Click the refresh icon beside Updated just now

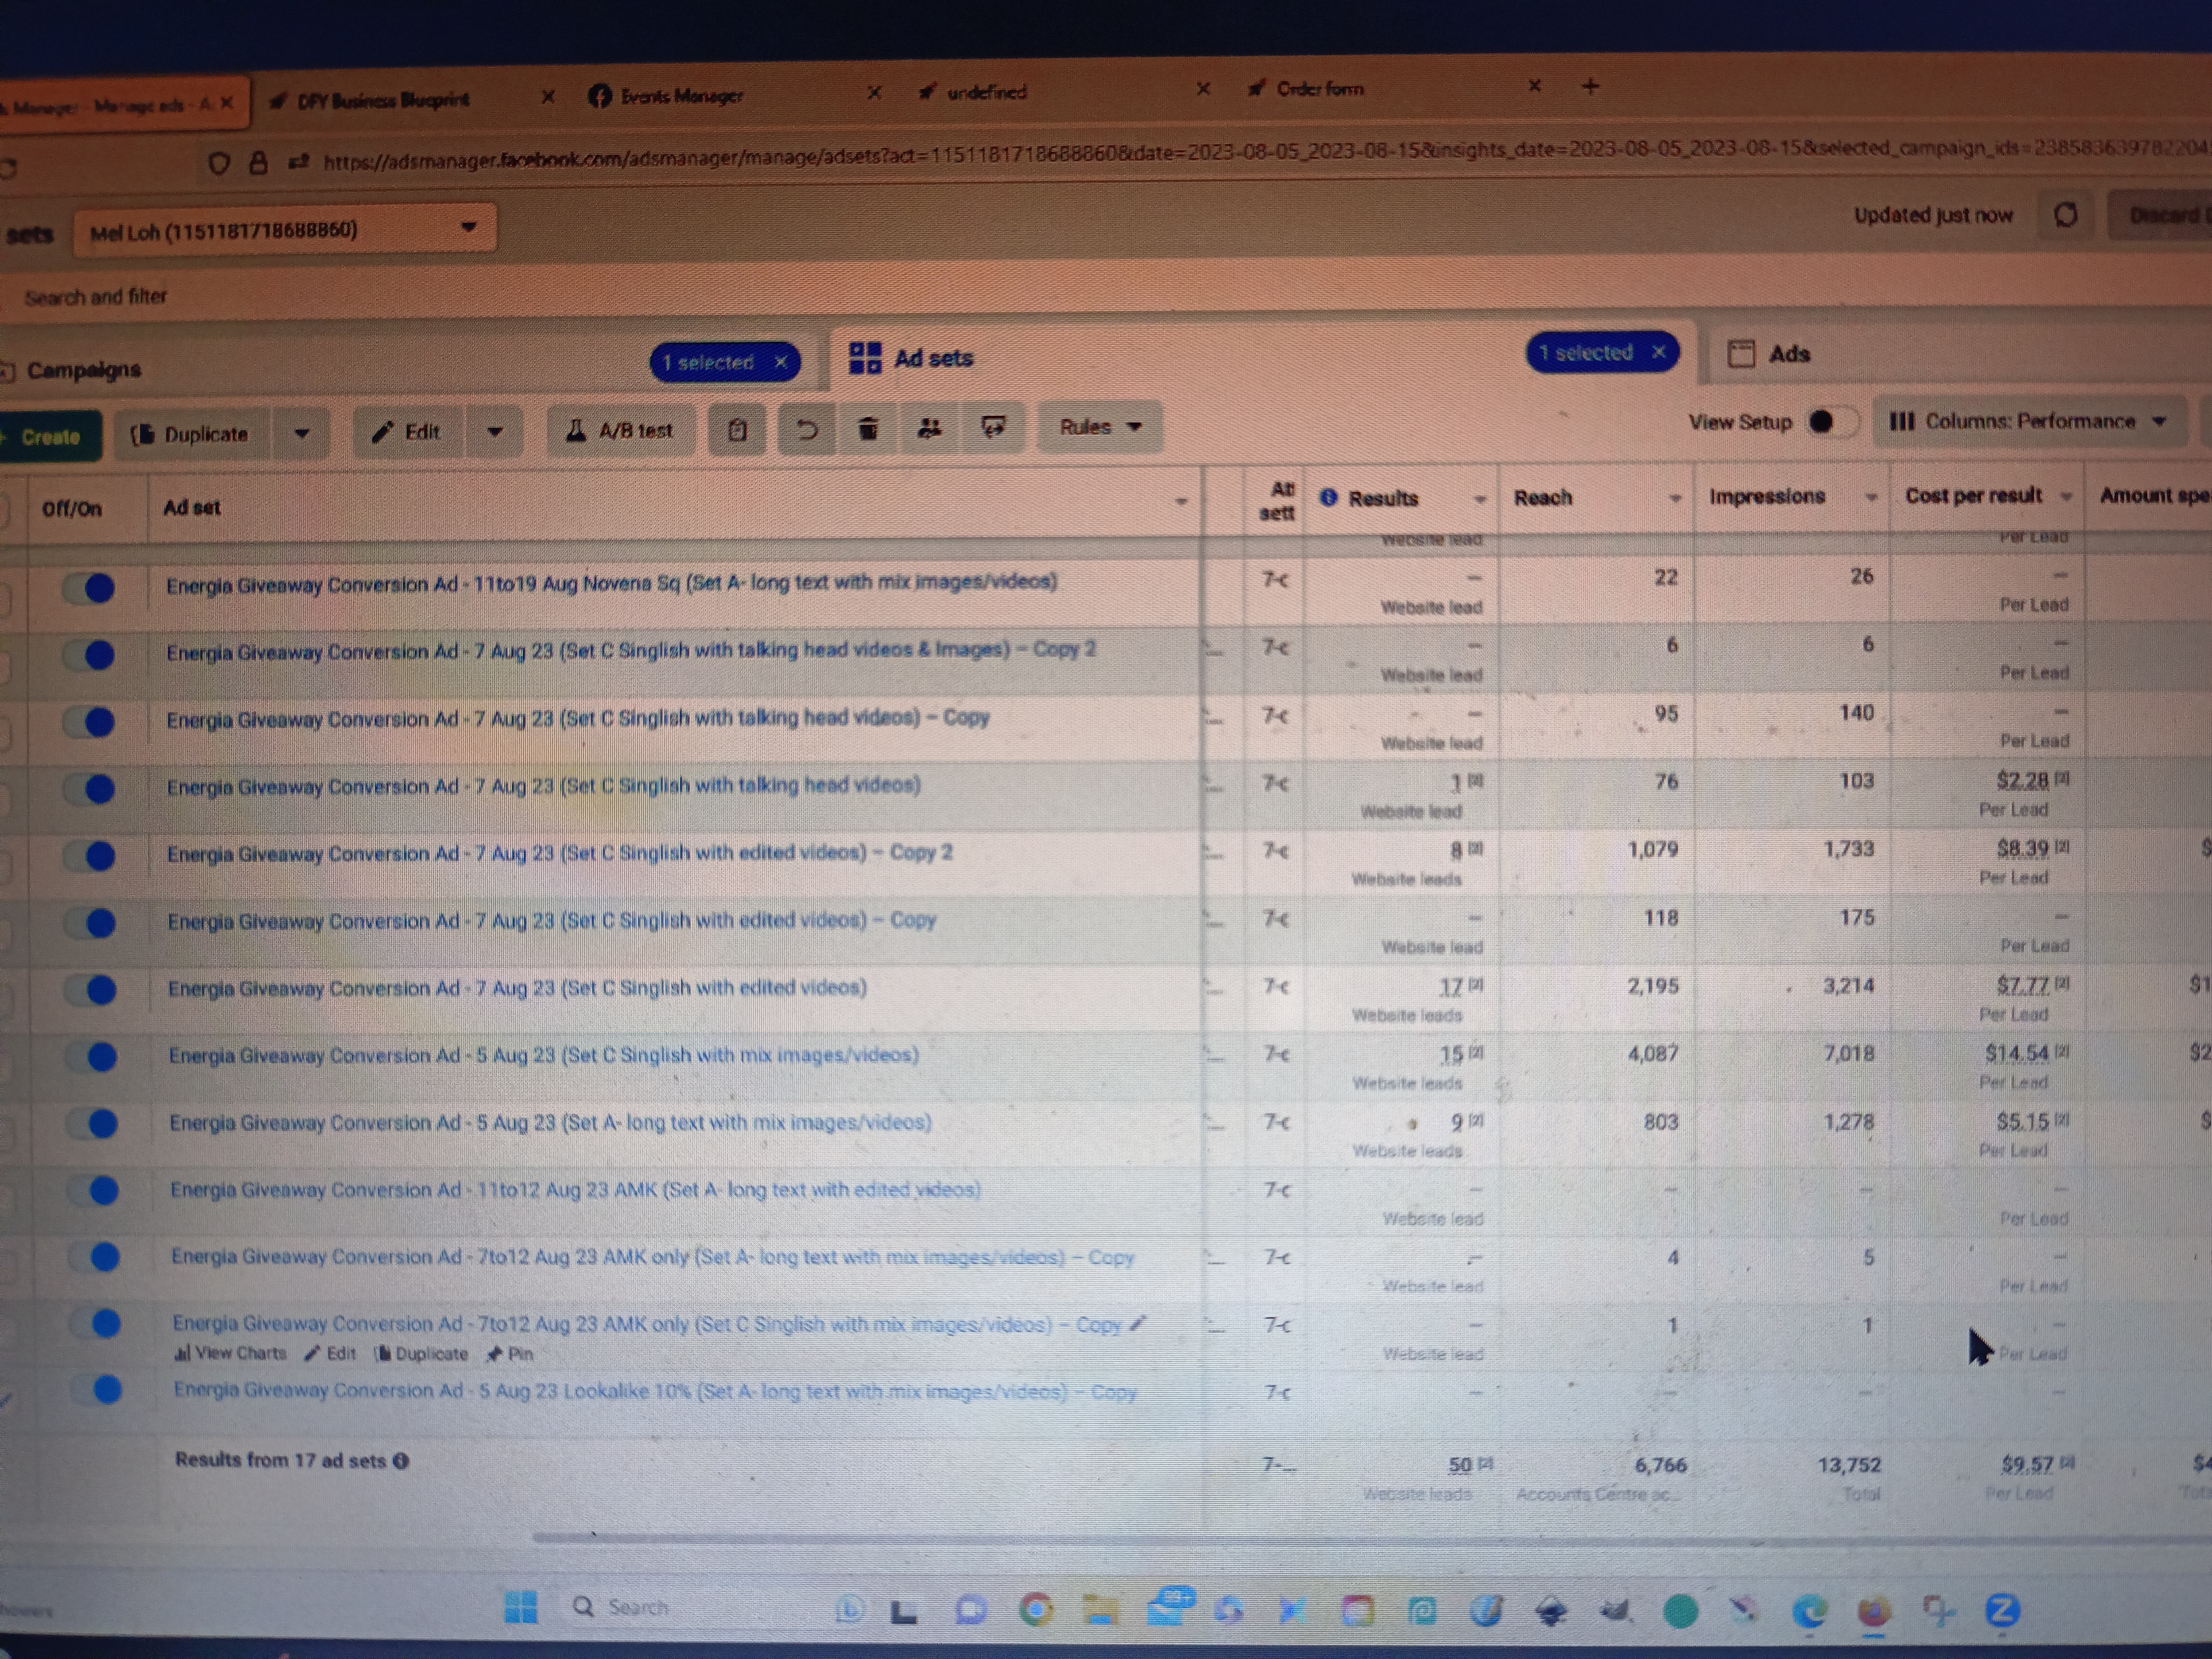tap(2065, 215)
